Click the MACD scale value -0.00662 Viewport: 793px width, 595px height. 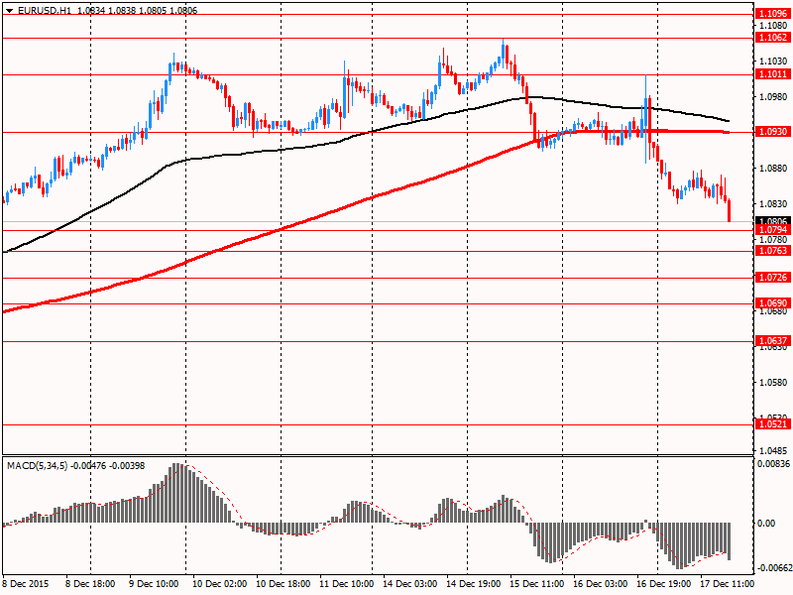click(773, 568)
